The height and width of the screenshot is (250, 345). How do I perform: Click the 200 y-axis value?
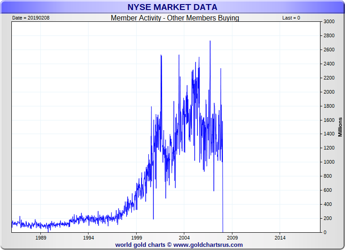(328, 218)
